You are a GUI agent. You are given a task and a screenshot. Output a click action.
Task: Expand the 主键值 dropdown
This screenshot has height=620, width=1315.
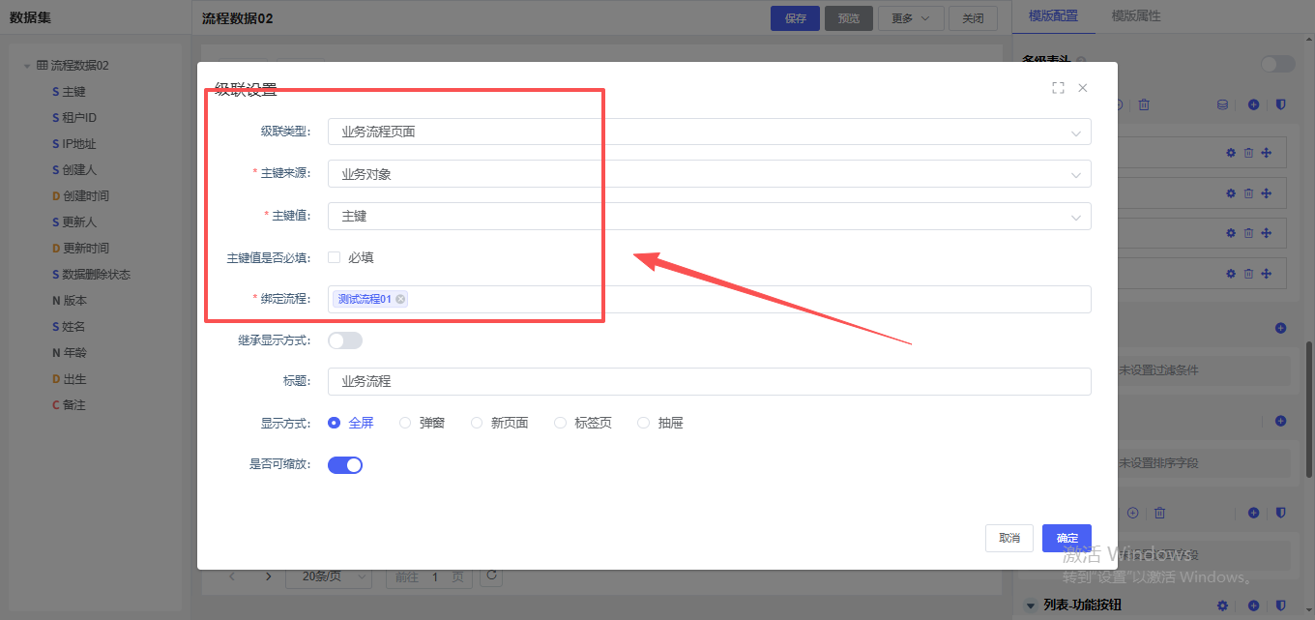[709, 217]
